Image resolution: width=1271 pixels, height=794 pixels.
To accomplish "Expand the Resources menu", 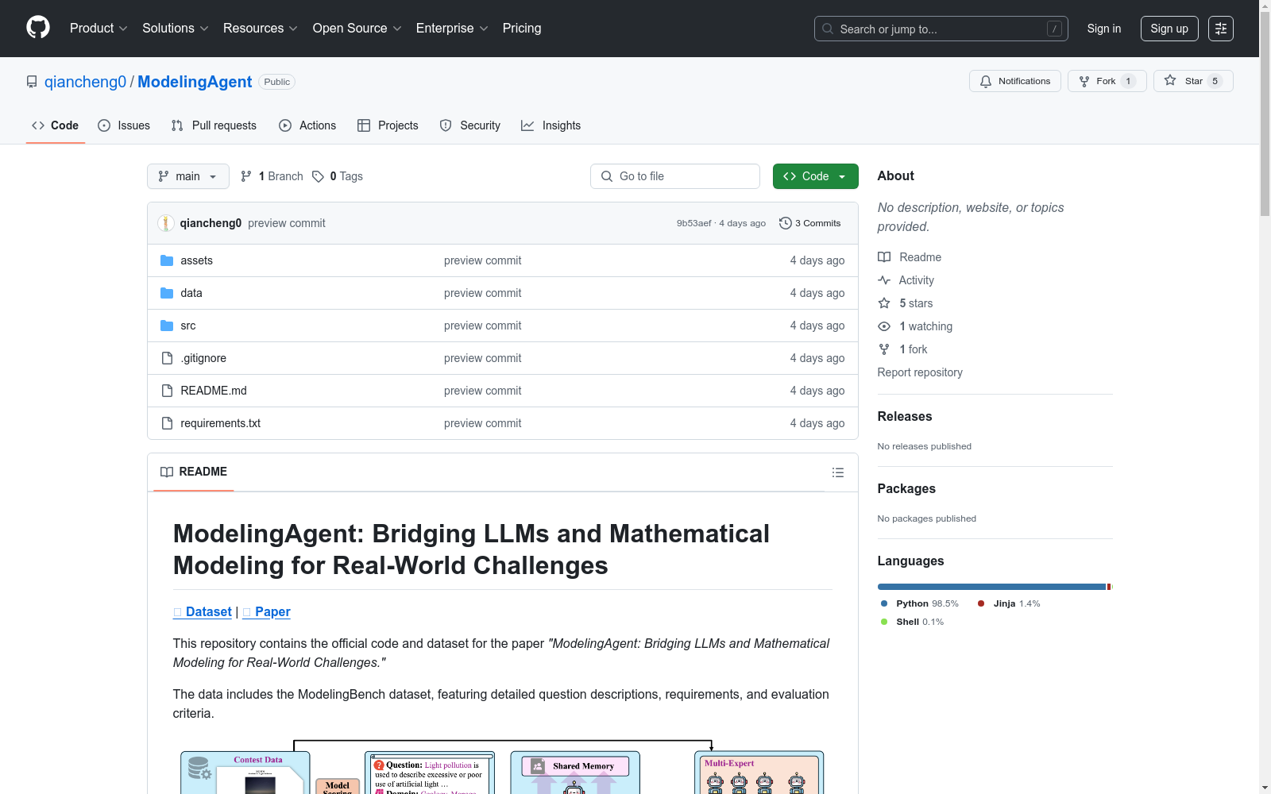I will pyautogui.click(x=261, y=29).
